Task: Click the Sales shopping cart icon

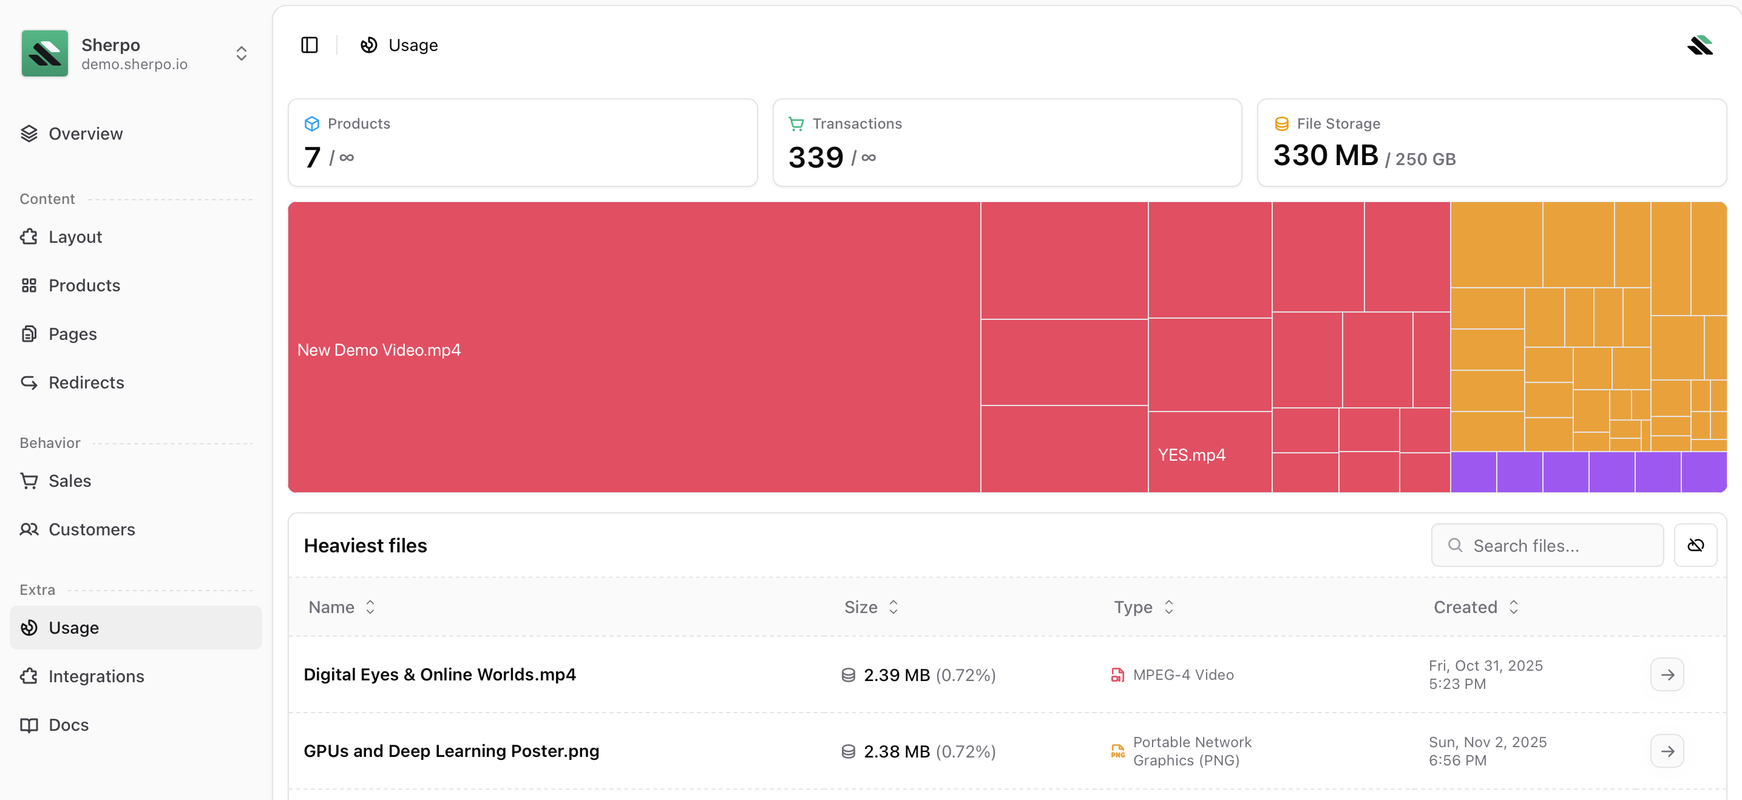Action: pos(29,480)
